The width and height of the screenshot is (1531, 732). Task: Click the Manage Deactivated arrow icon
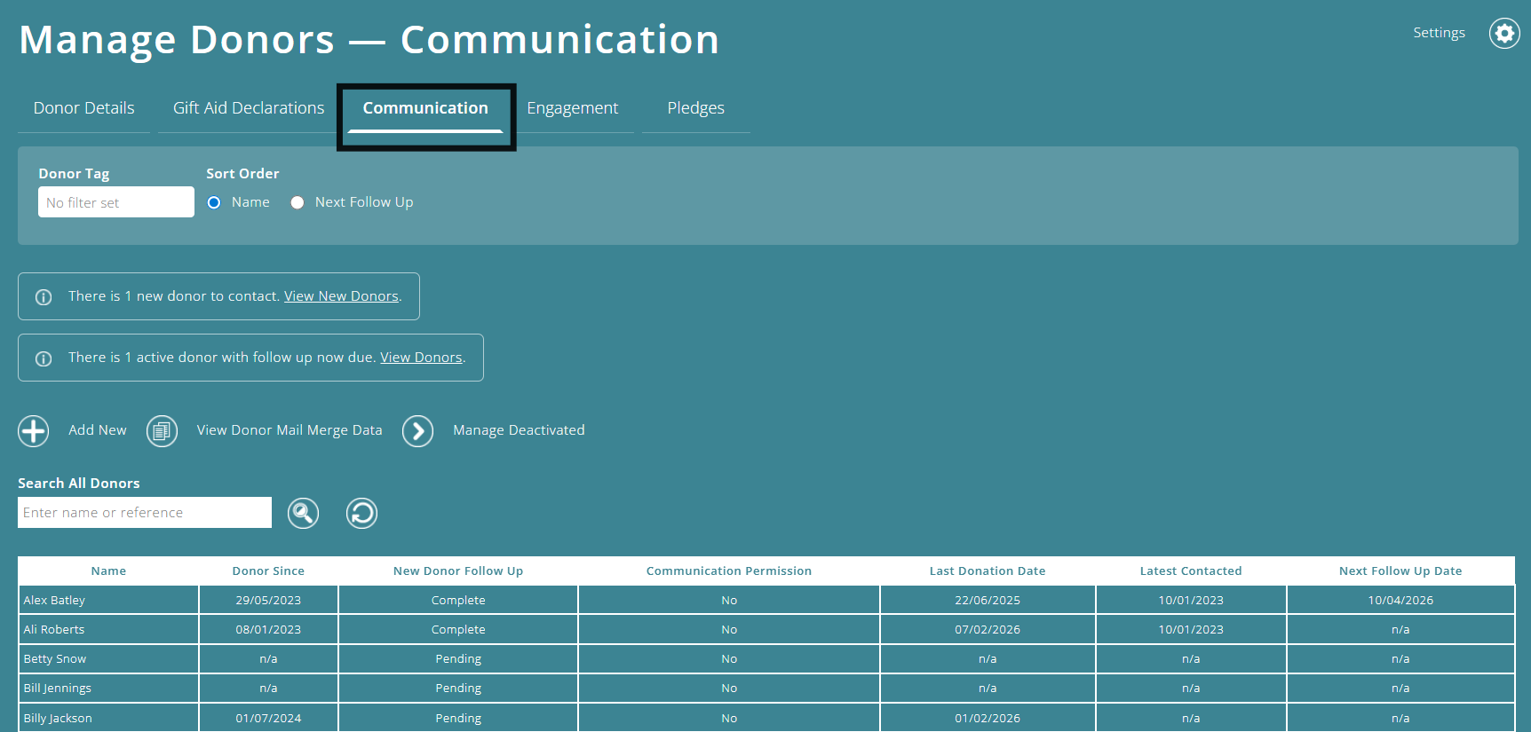[x=417, y=431]
